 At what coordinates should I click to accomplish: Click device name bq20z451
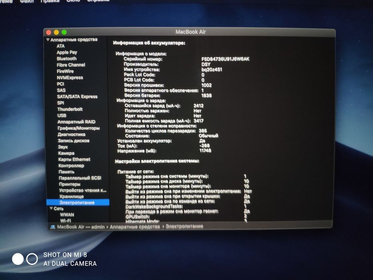[212, 70]
